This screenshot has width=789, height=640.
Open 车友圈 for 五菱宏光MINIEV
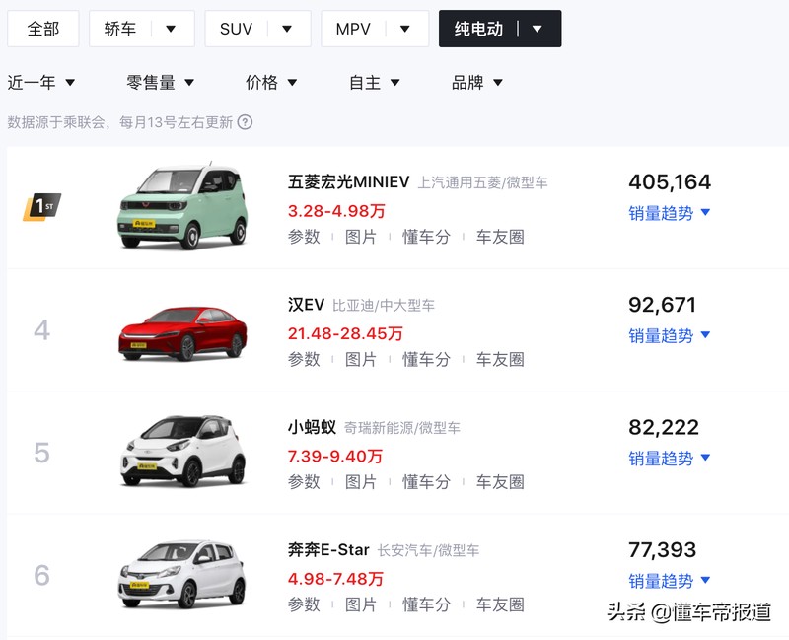tap(500, 237)
